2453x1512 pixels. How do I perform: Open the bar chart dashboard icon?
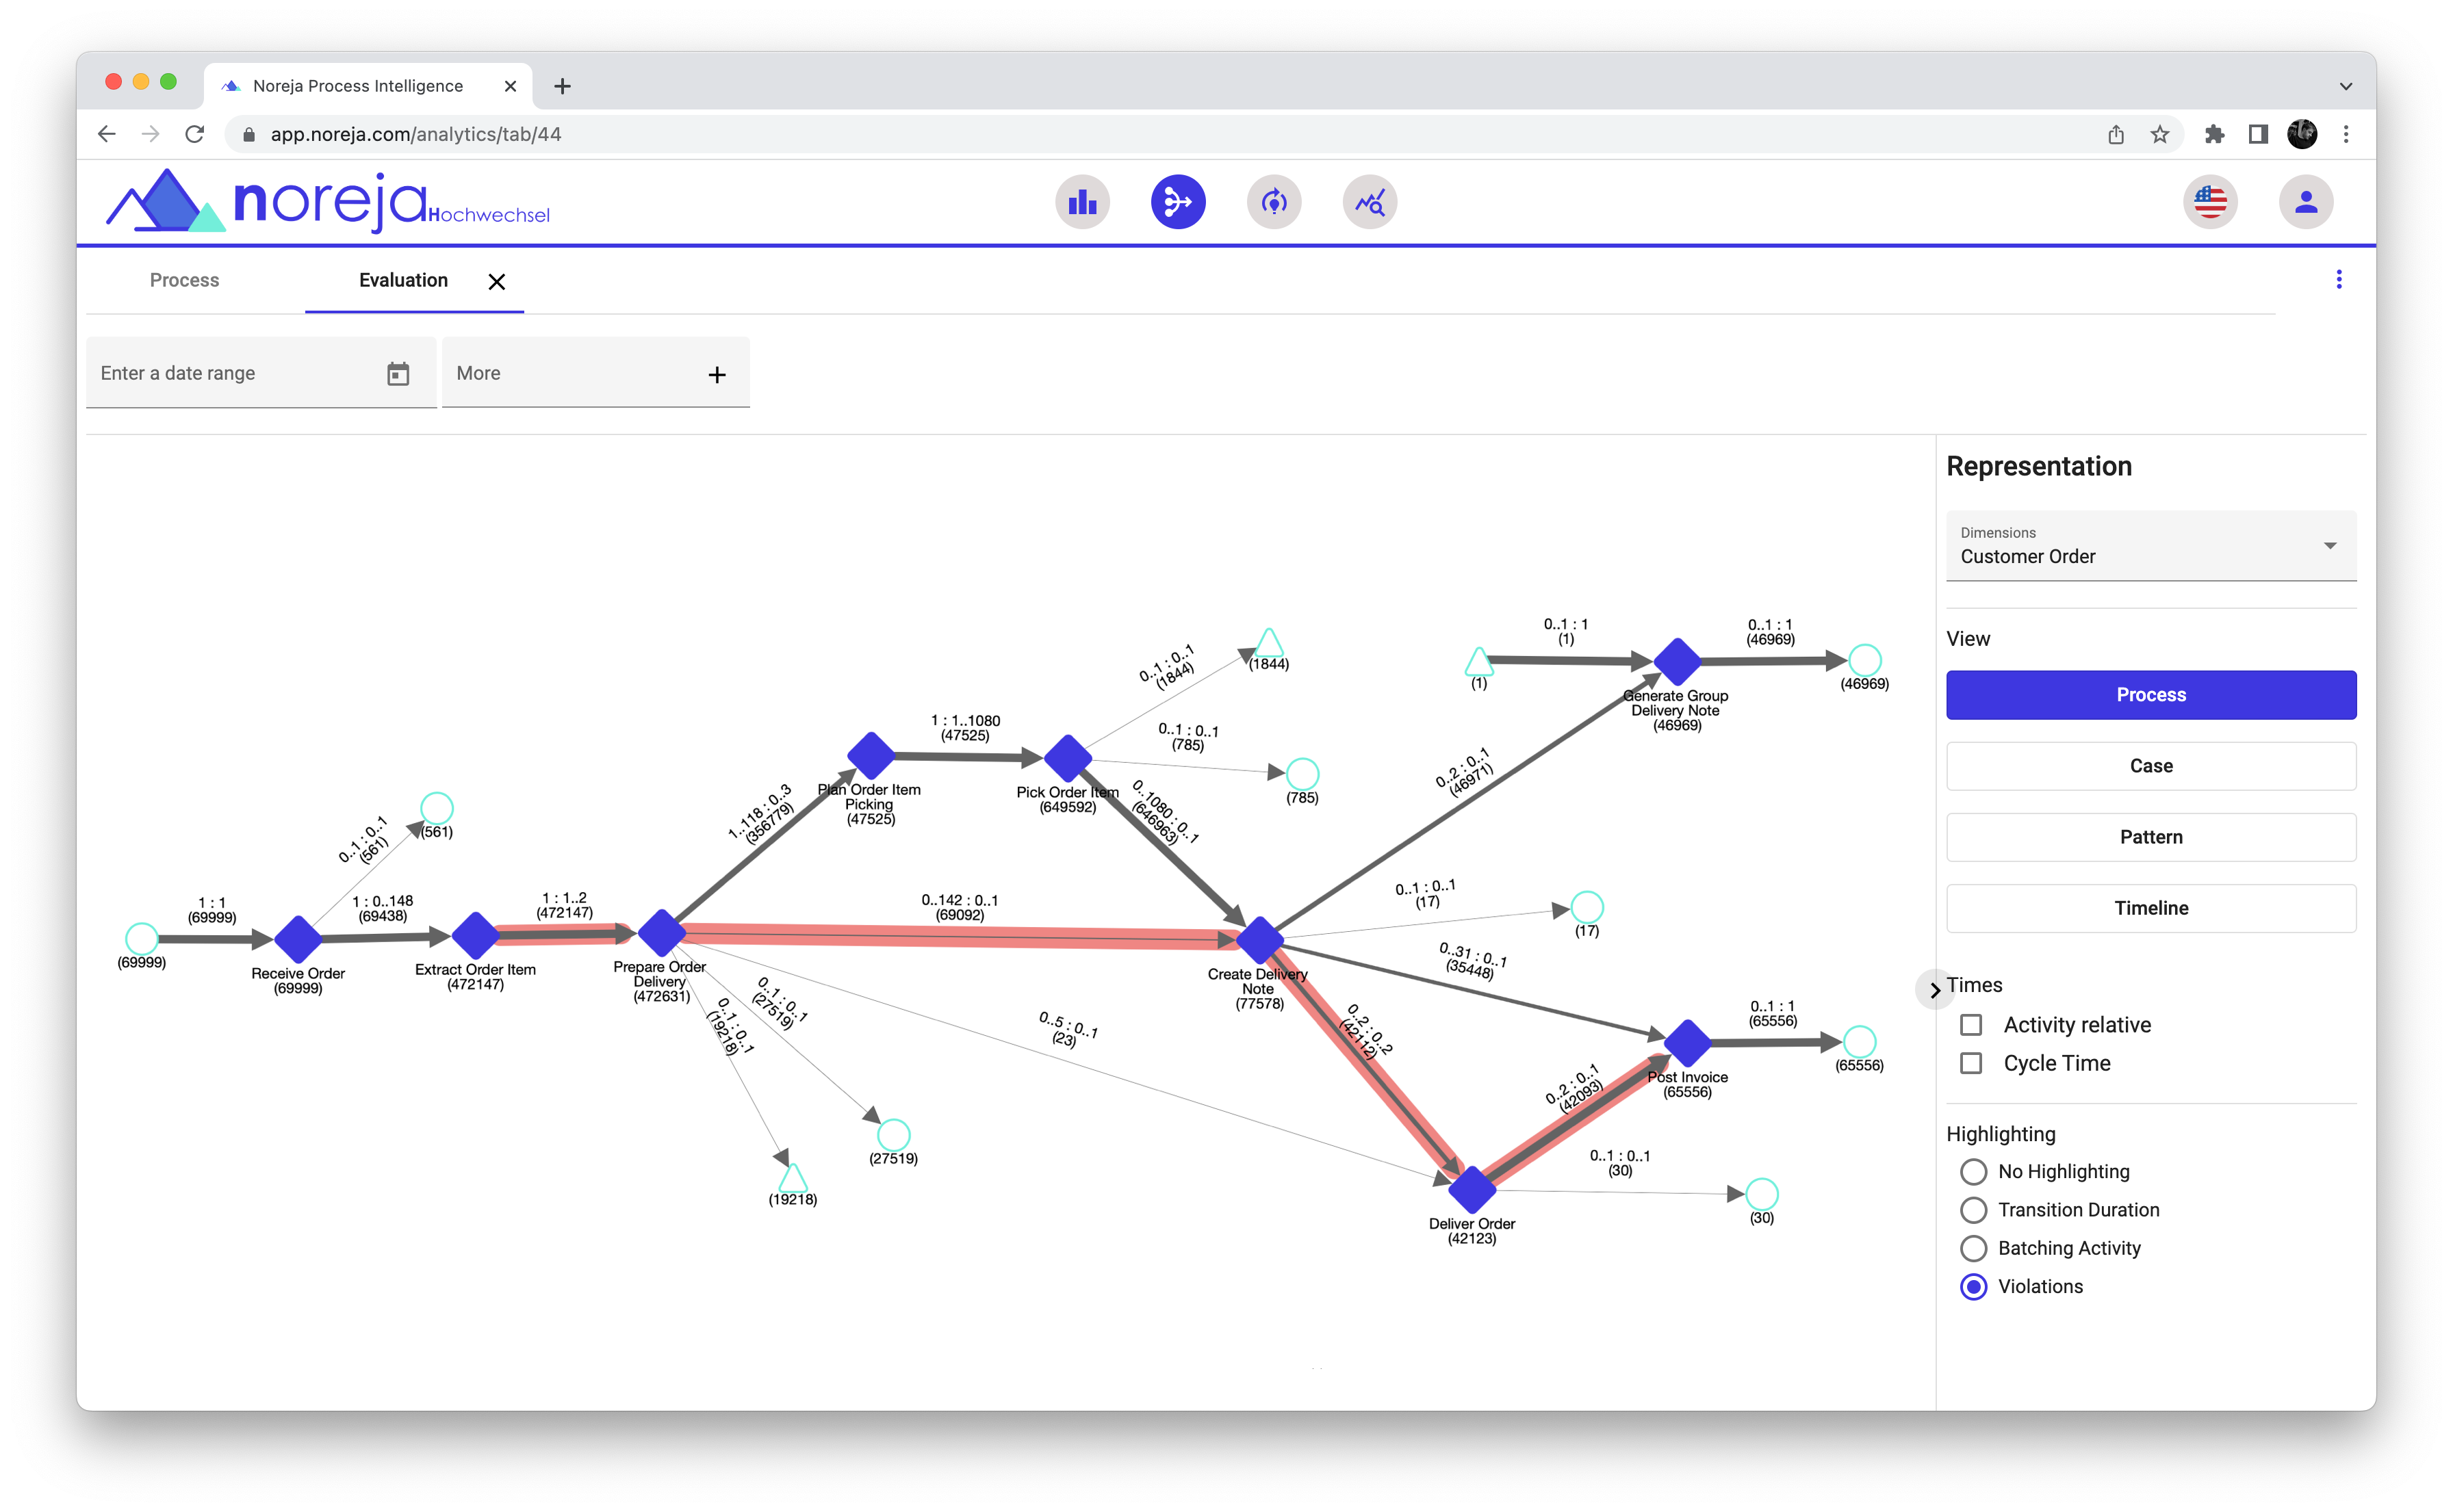point(1083,202)
